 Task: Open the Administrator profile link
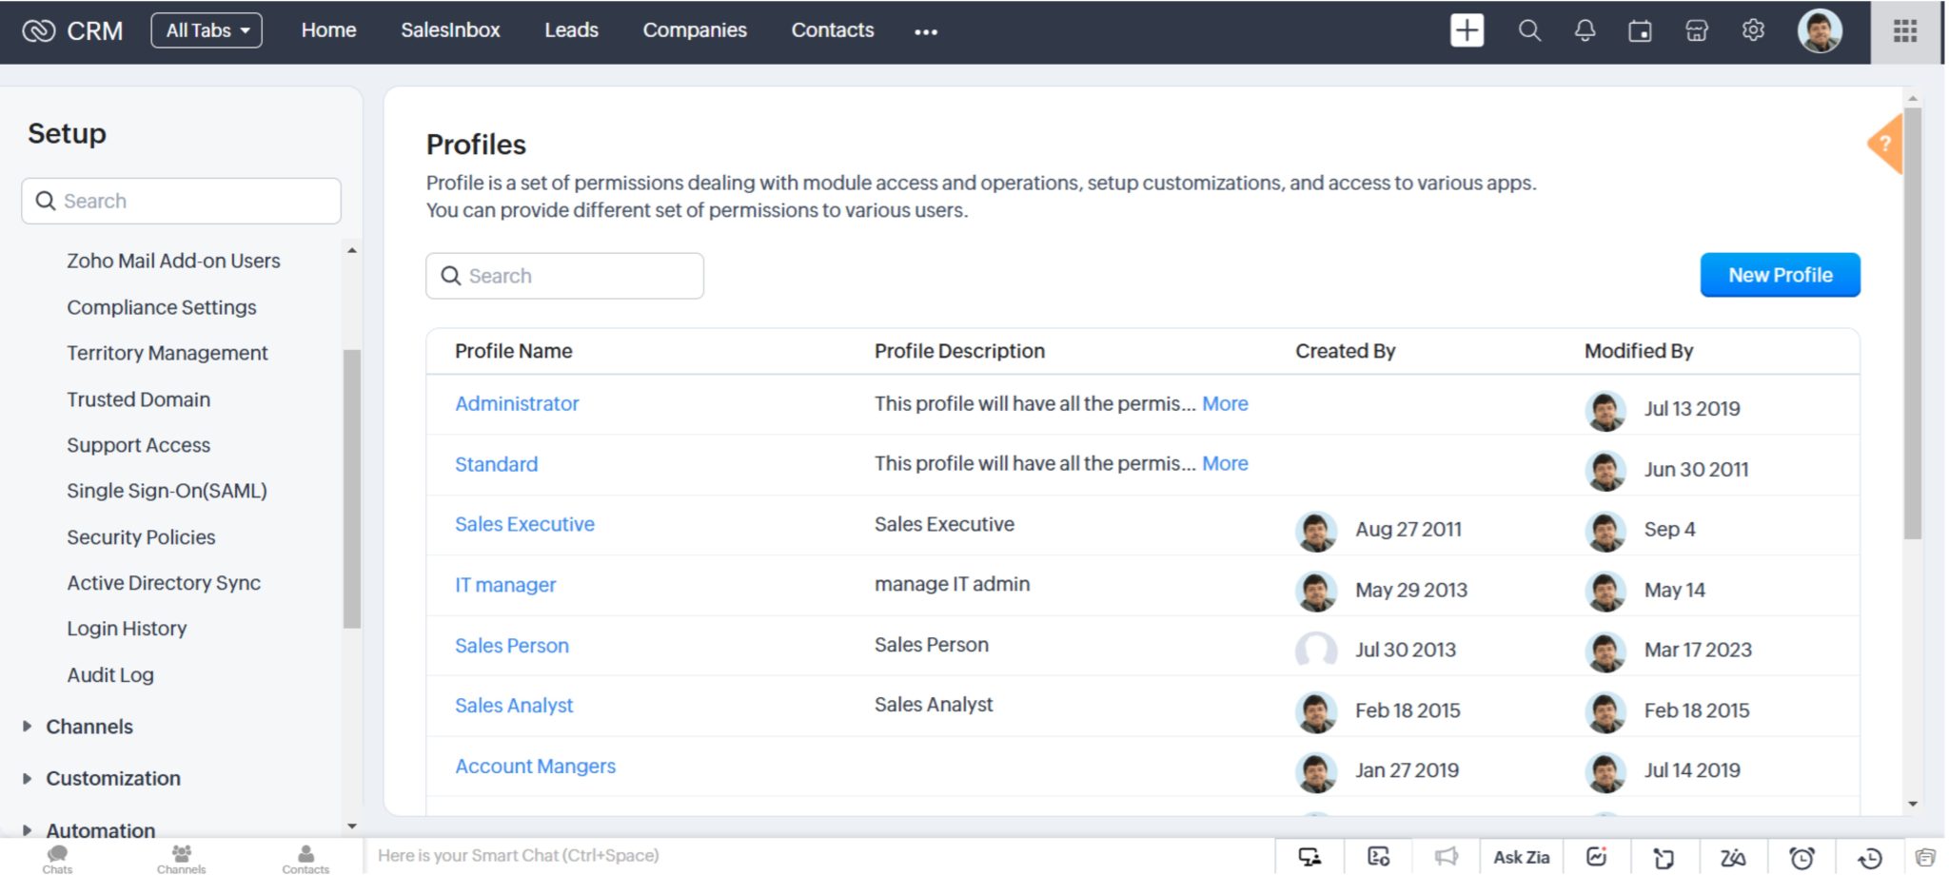517,403
